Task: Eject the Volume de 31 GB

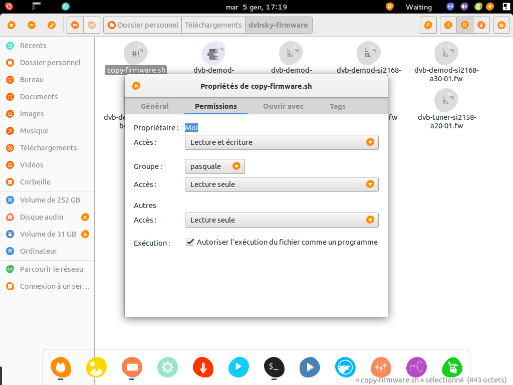Action: [x=85, y=234]
